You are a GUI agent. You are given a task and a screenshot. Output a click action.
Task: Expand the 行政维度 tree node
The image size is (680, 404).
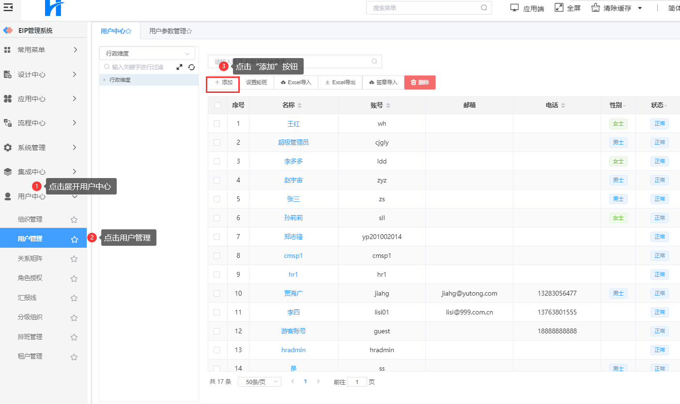coord(105,80)
